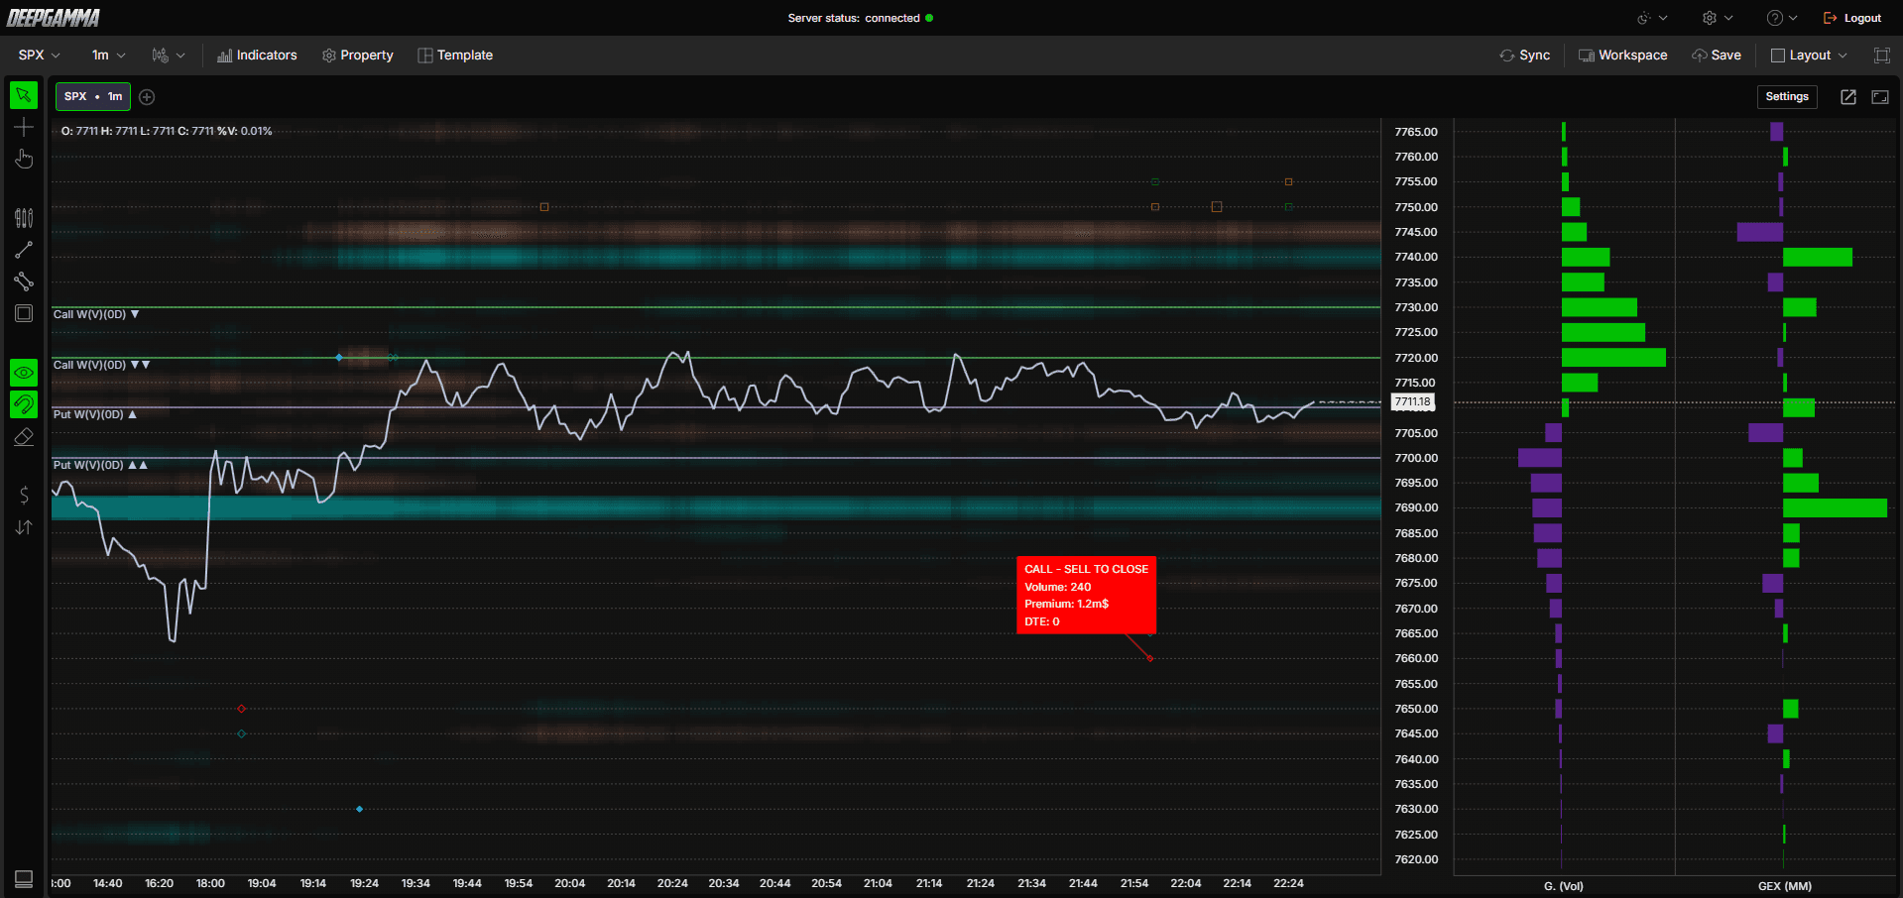This screenshot has width=1903, height=898.
Task: Select the crosshair tool
Action: tap(24, 127)
